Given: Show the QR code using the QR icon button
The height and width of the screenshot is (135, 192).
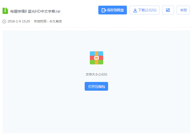Looking at the screenshot, I should tap(168, 10).
